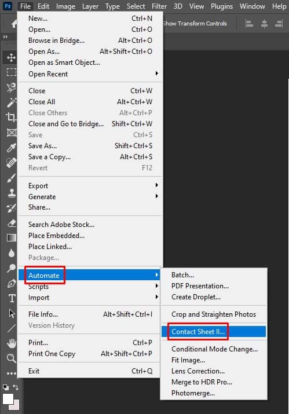Select the Line tool
This screenshot has width=289, height=414.
point(11,328)
